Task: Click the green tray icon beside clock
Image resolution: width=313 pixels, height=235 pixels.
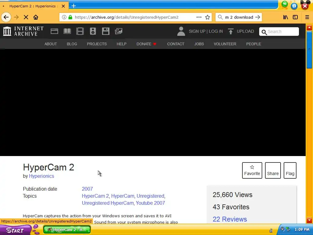Action: pos(288,229)
